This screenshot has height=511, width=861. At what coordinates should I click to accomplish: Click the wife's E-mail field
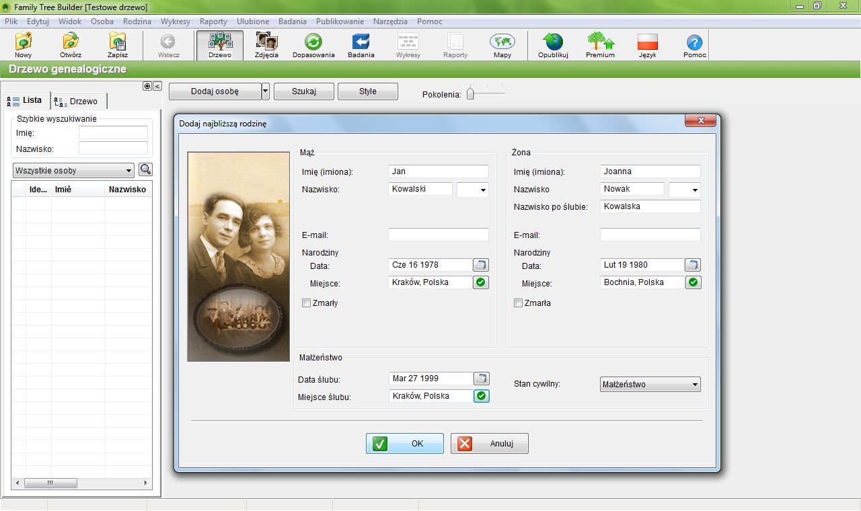pos(650,235)
